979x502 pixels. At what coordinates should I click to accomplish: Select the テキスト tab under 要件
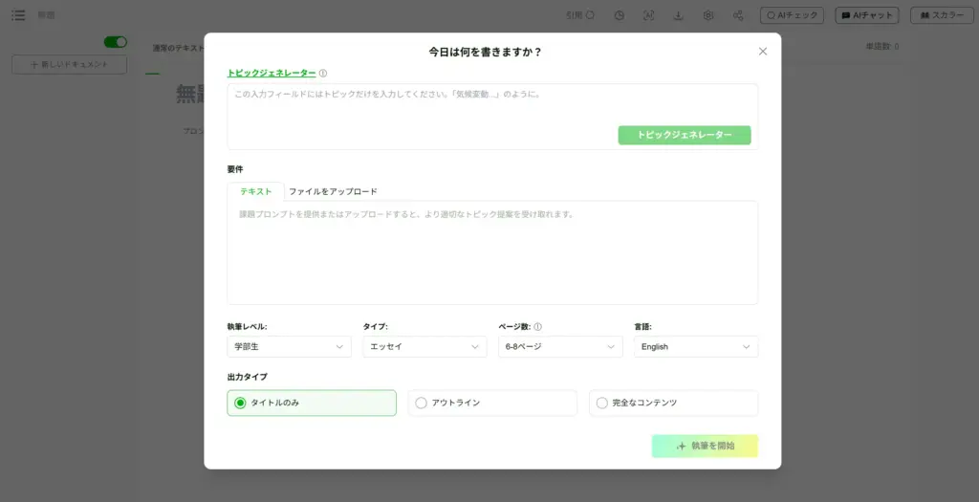tap(255, 191)
